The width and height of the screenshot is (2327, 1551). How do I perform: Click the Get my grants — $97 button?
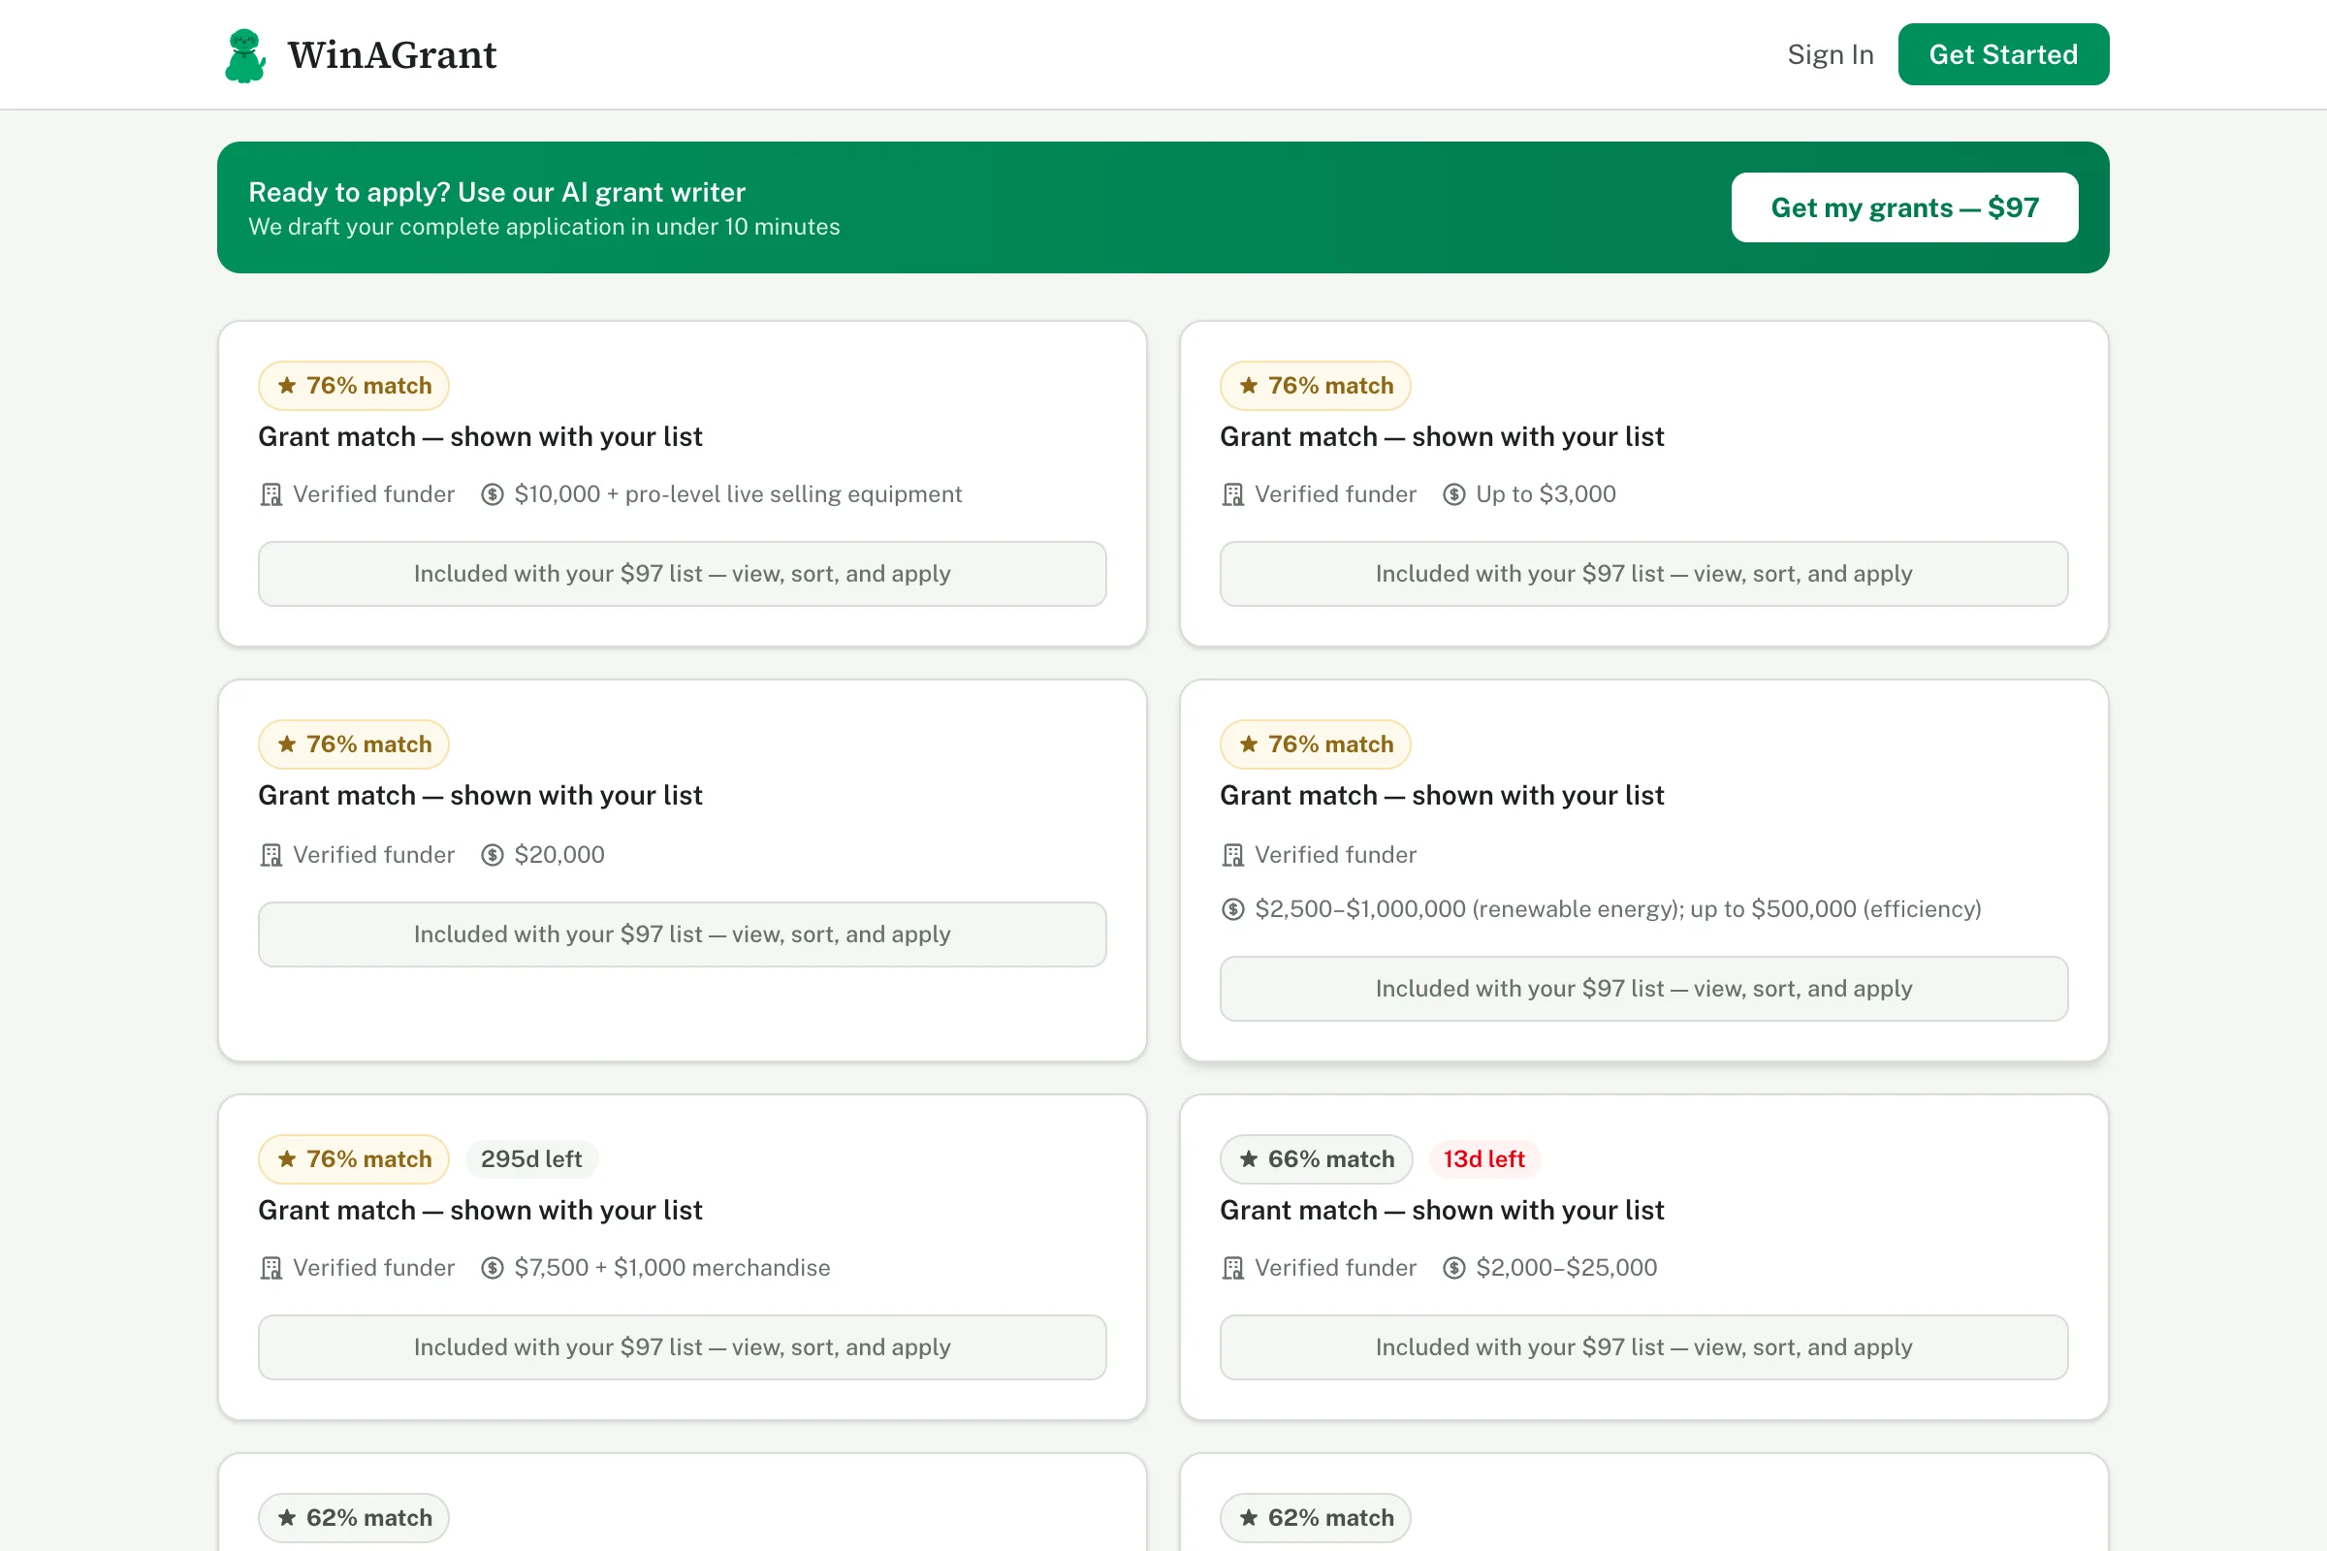pos(1904,207)
